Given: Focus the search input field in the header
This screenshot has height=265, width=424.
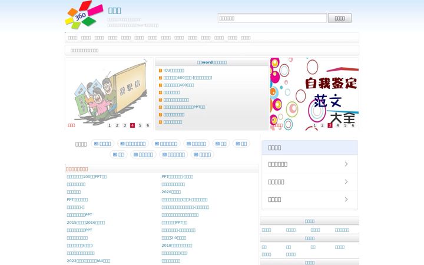Looking at the screenshot, I should pyautogui.click(x=272, y=18).
